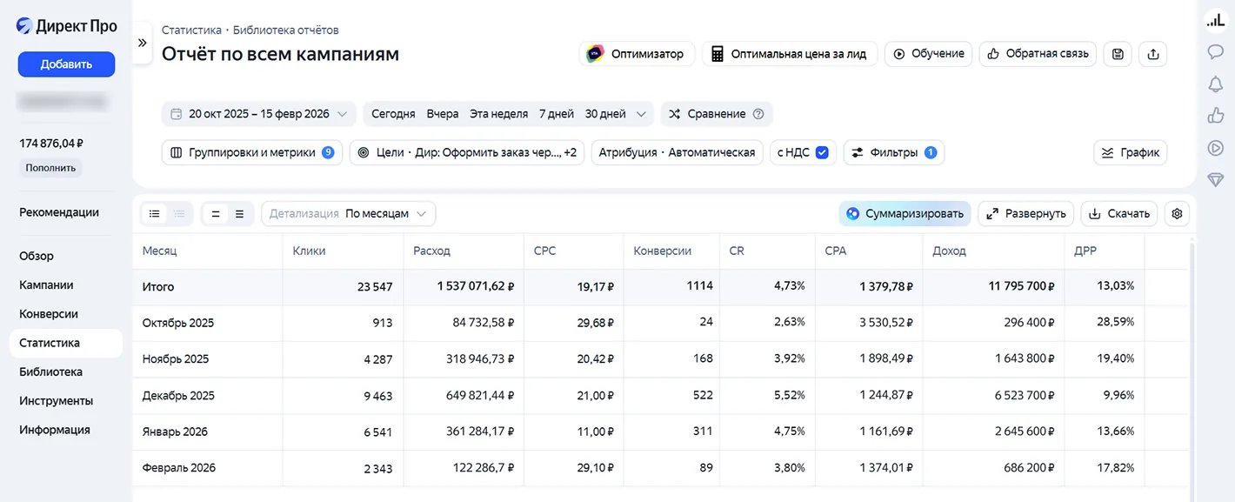The width and height of the screenshot is (1235, 502).
Task: Sort by the Расход column header
Action: 431,251
